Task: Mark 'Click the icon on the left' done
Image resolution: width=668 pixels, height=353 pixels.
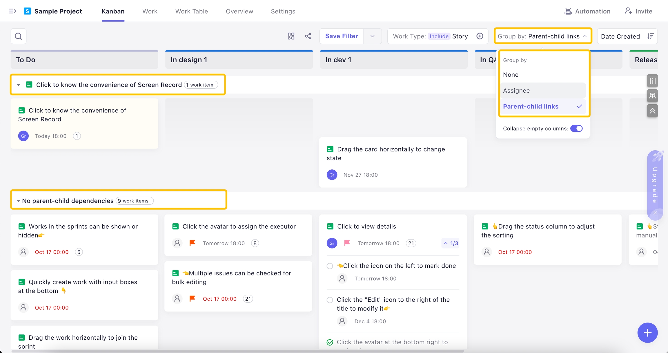Action: point(330,266)
